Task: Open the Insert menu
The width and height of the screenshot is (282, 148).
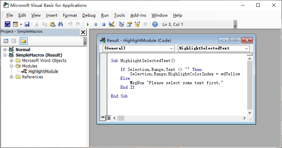Action: point(52,15)
